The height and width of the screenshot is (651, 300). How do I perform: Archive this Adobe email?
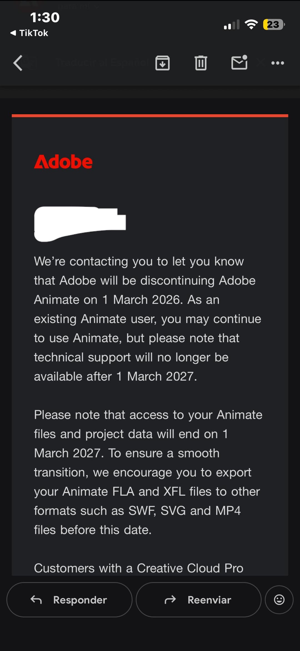pos(162,63)
